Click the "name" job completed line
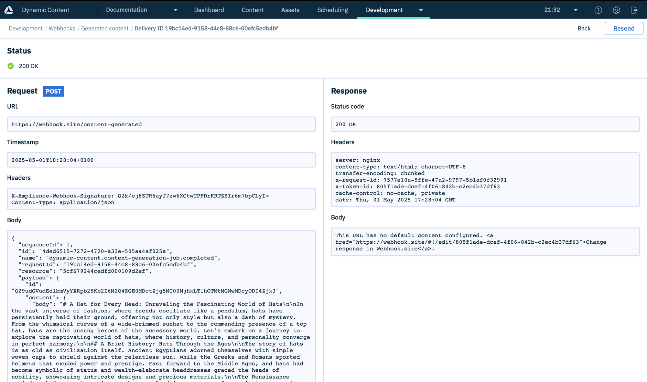Image resolution: width=647 pixels, height=382 pixels. pyautogui.click(x=119, y=258)
